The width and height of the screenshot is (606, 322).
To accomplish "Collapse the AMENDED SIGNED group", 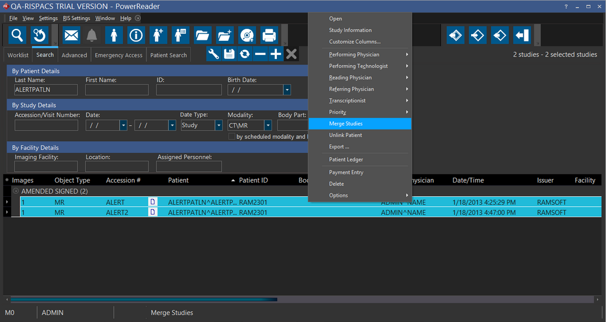I will click(15, 191).
